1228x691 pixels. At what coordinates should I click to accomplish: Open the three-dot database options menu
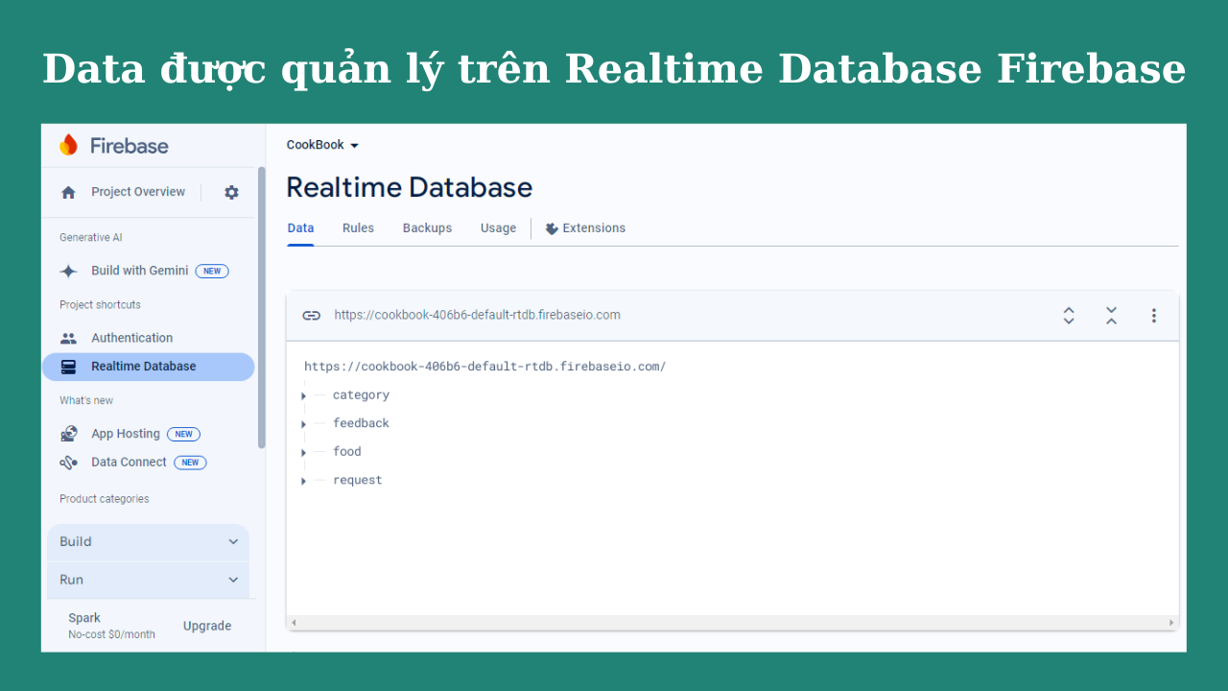(x=1154, y=315)
